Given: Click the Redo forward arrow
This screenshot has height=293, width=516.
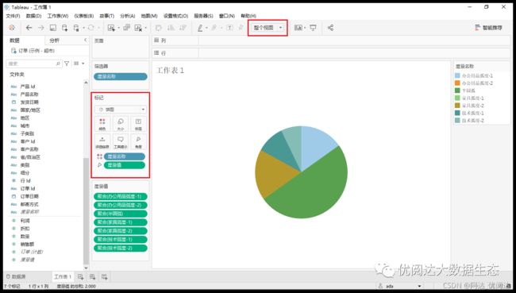Looking at the screenshot, I should [x=40, y=28].
